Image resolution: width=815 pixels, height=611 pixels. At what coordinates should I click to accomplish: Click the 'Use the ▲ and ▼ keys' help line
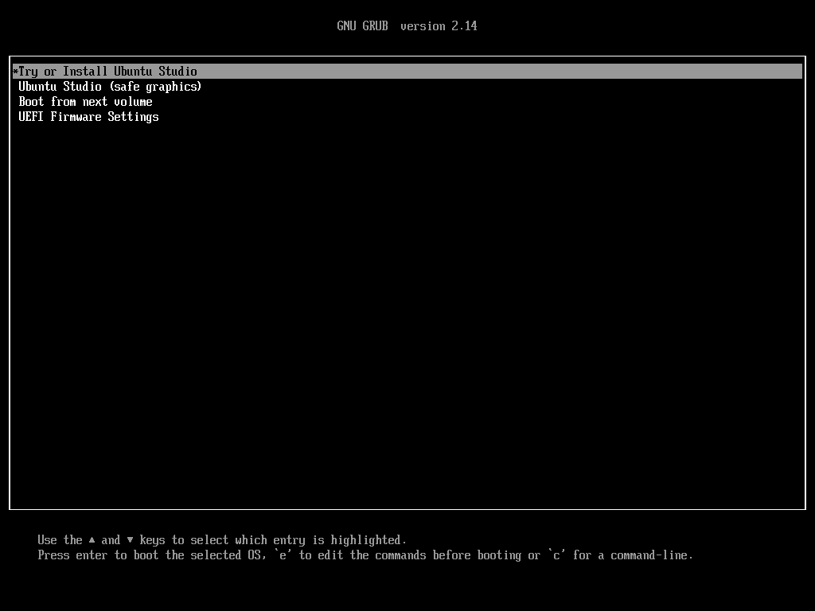[222, 540]
